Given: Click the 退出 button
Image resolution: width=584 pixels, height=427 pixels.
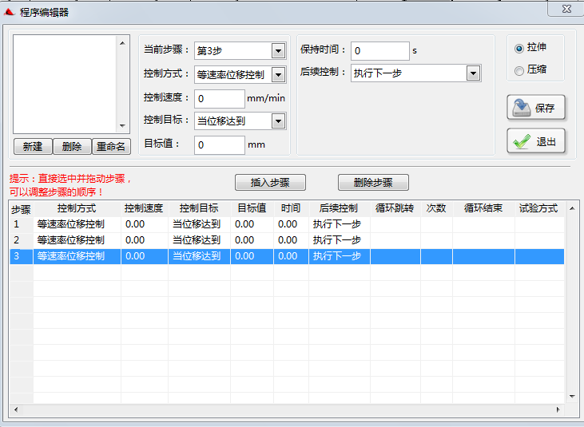Looking at the screenshot, I should 536,141.
